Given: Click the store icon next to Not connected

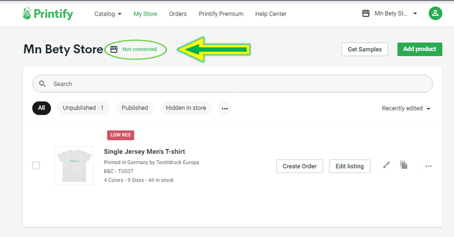Looking at the screenshot, I should [x=114, y=49].
